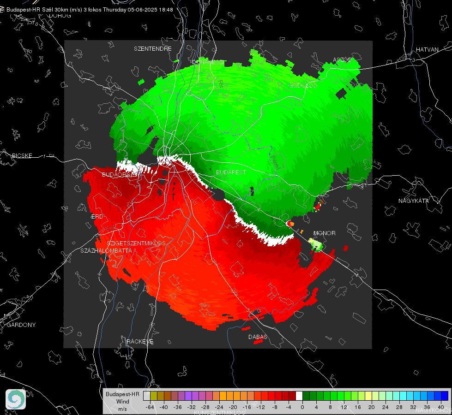452x415 pixels.
Task: Click the DUNAKESZI label on the map
Action: [x=208, y=62]
